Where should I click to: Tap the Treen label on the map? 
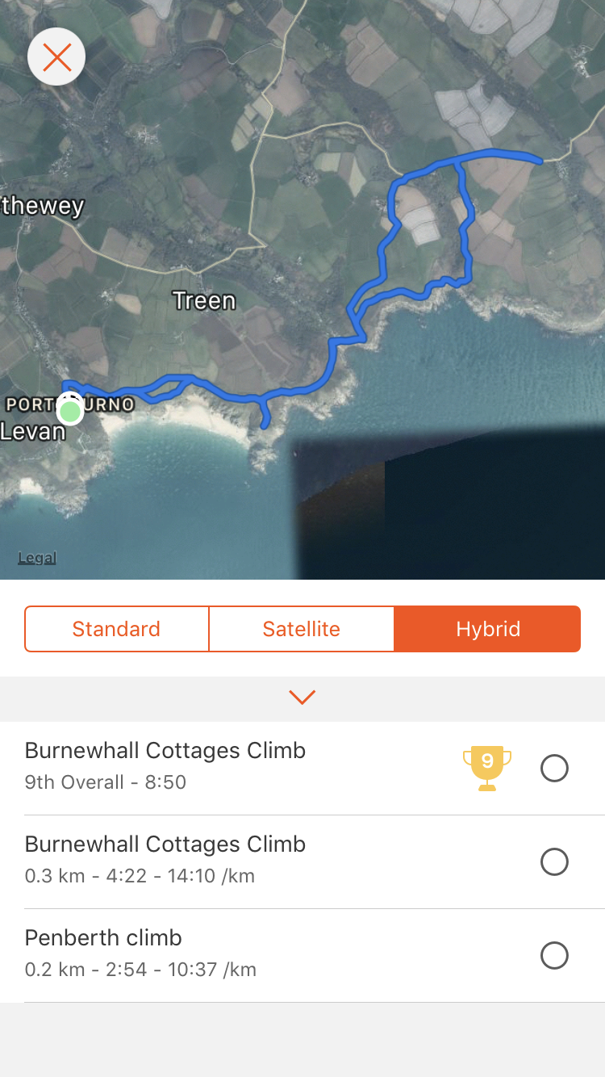(x=204, y=301)
